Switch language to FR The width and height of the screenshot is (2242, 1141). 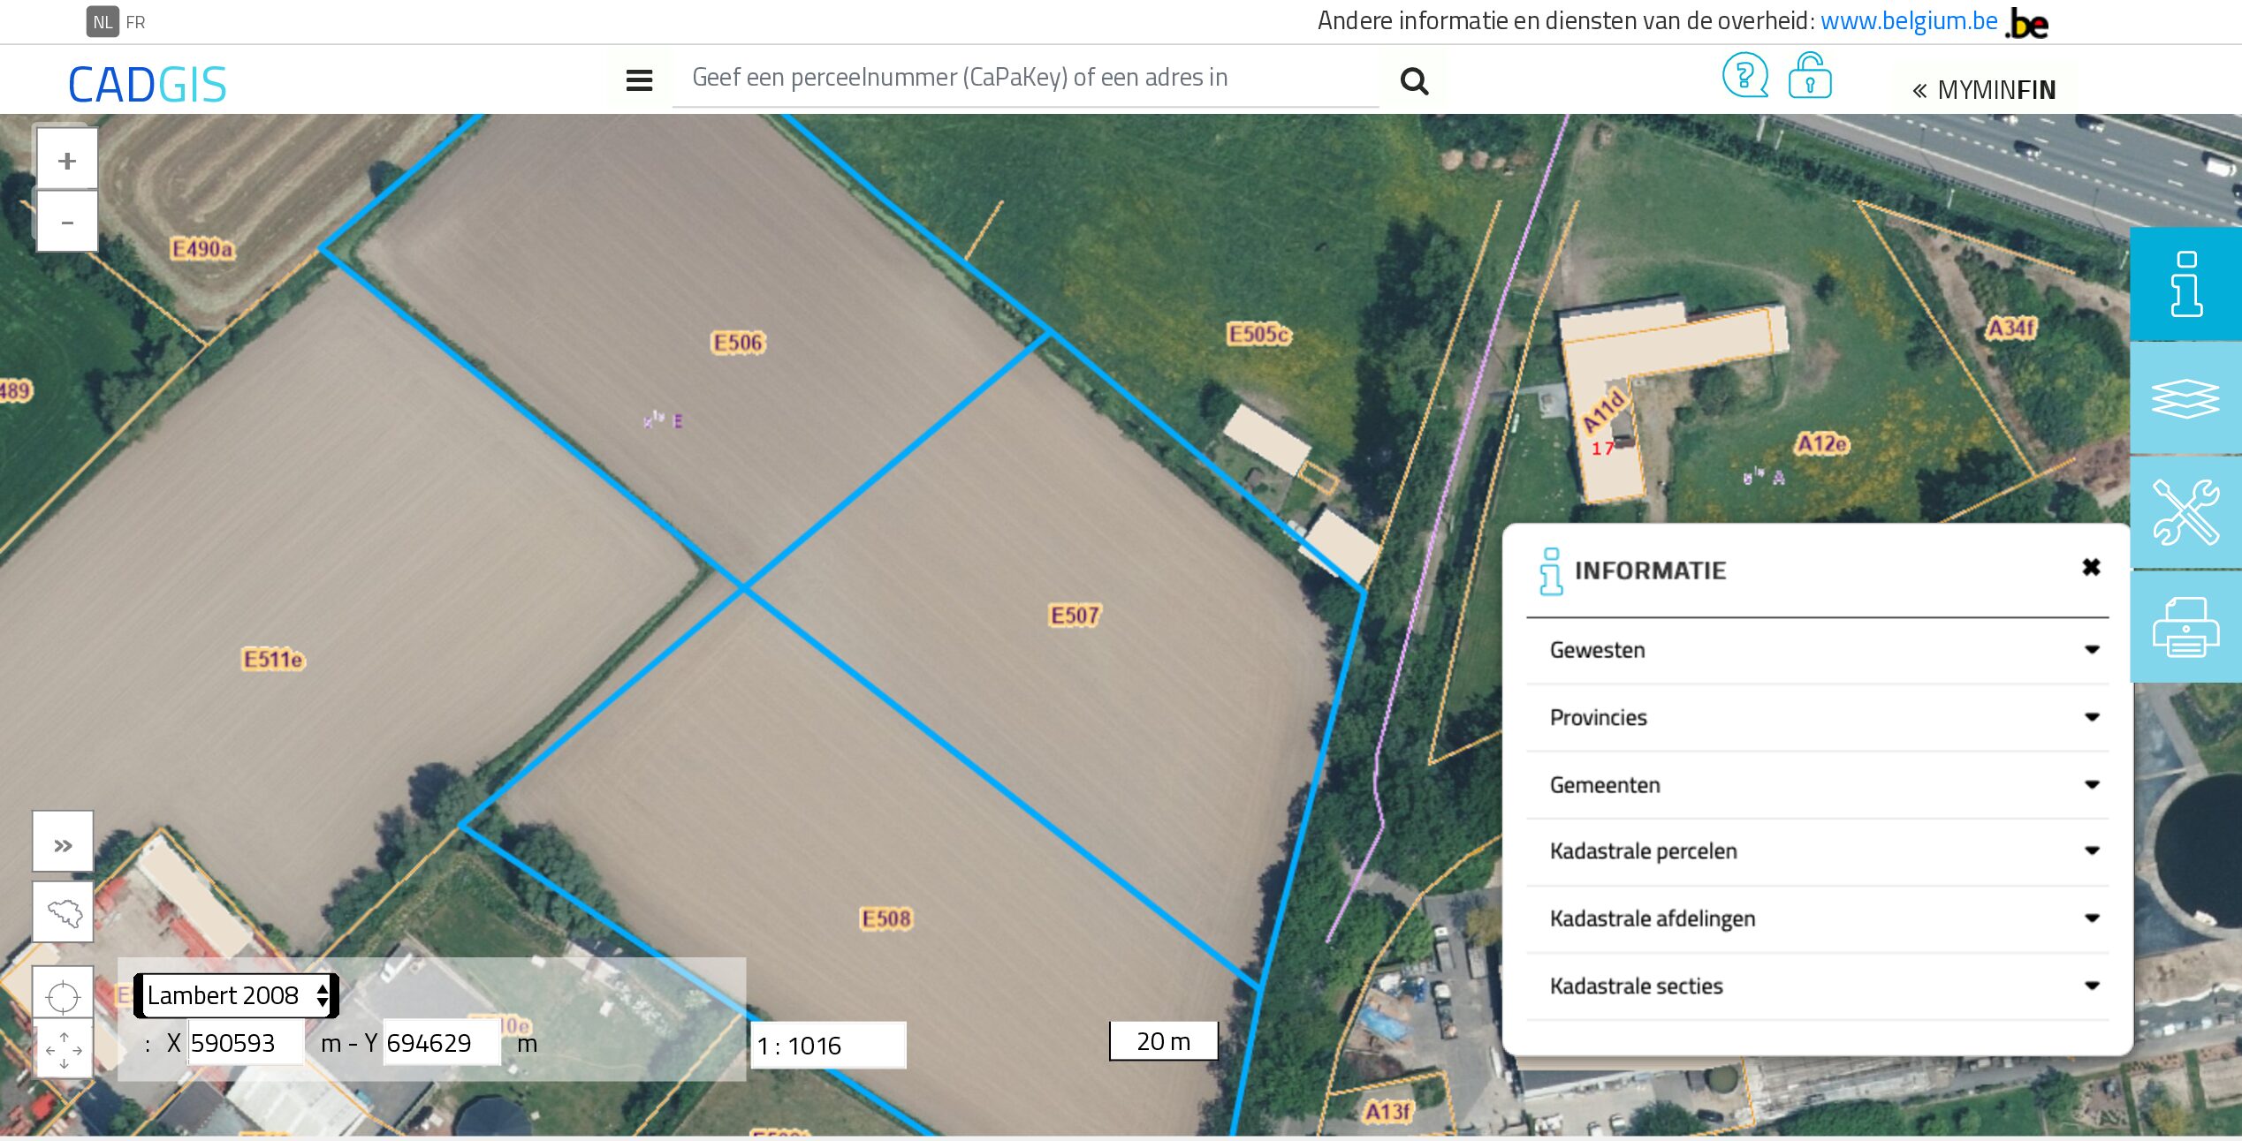pos(135,22)
